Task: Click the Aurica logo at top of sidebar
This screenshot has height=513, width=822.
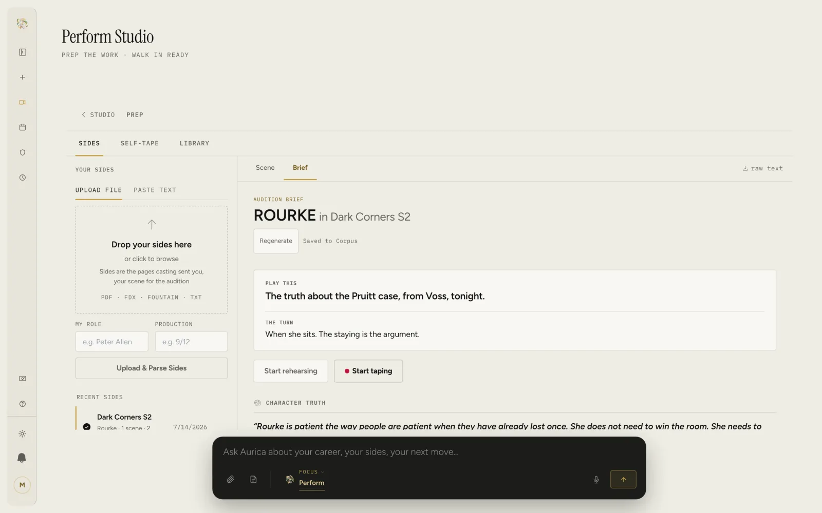Action: [22, 23]
